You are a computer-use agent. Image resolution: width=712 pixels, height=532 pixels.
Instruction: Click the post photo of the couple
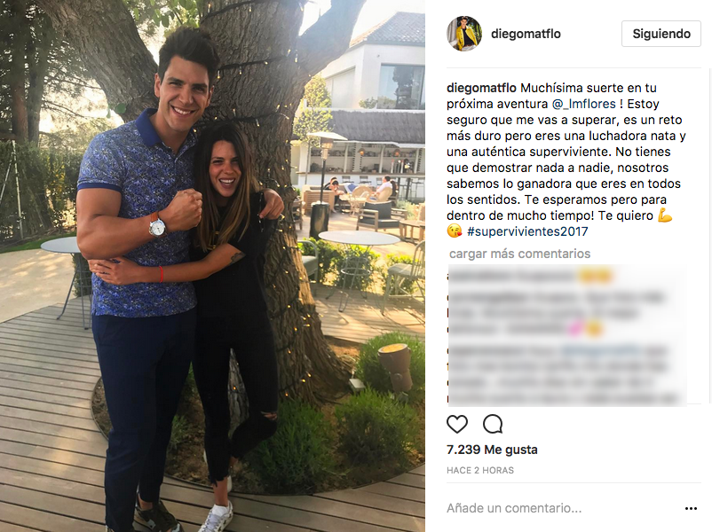pos(212,266)
